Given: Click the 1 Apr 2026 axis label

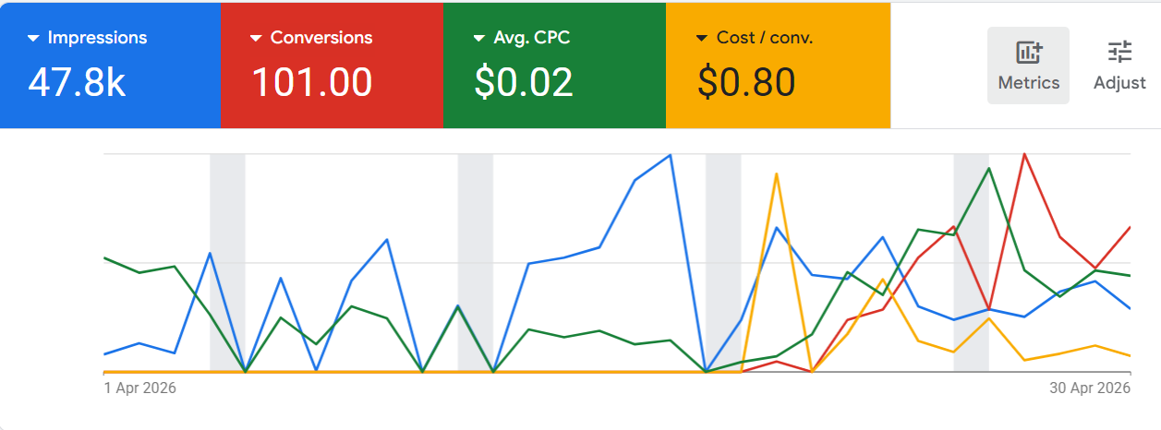Looking at the screenshot, I should (139, 388).
